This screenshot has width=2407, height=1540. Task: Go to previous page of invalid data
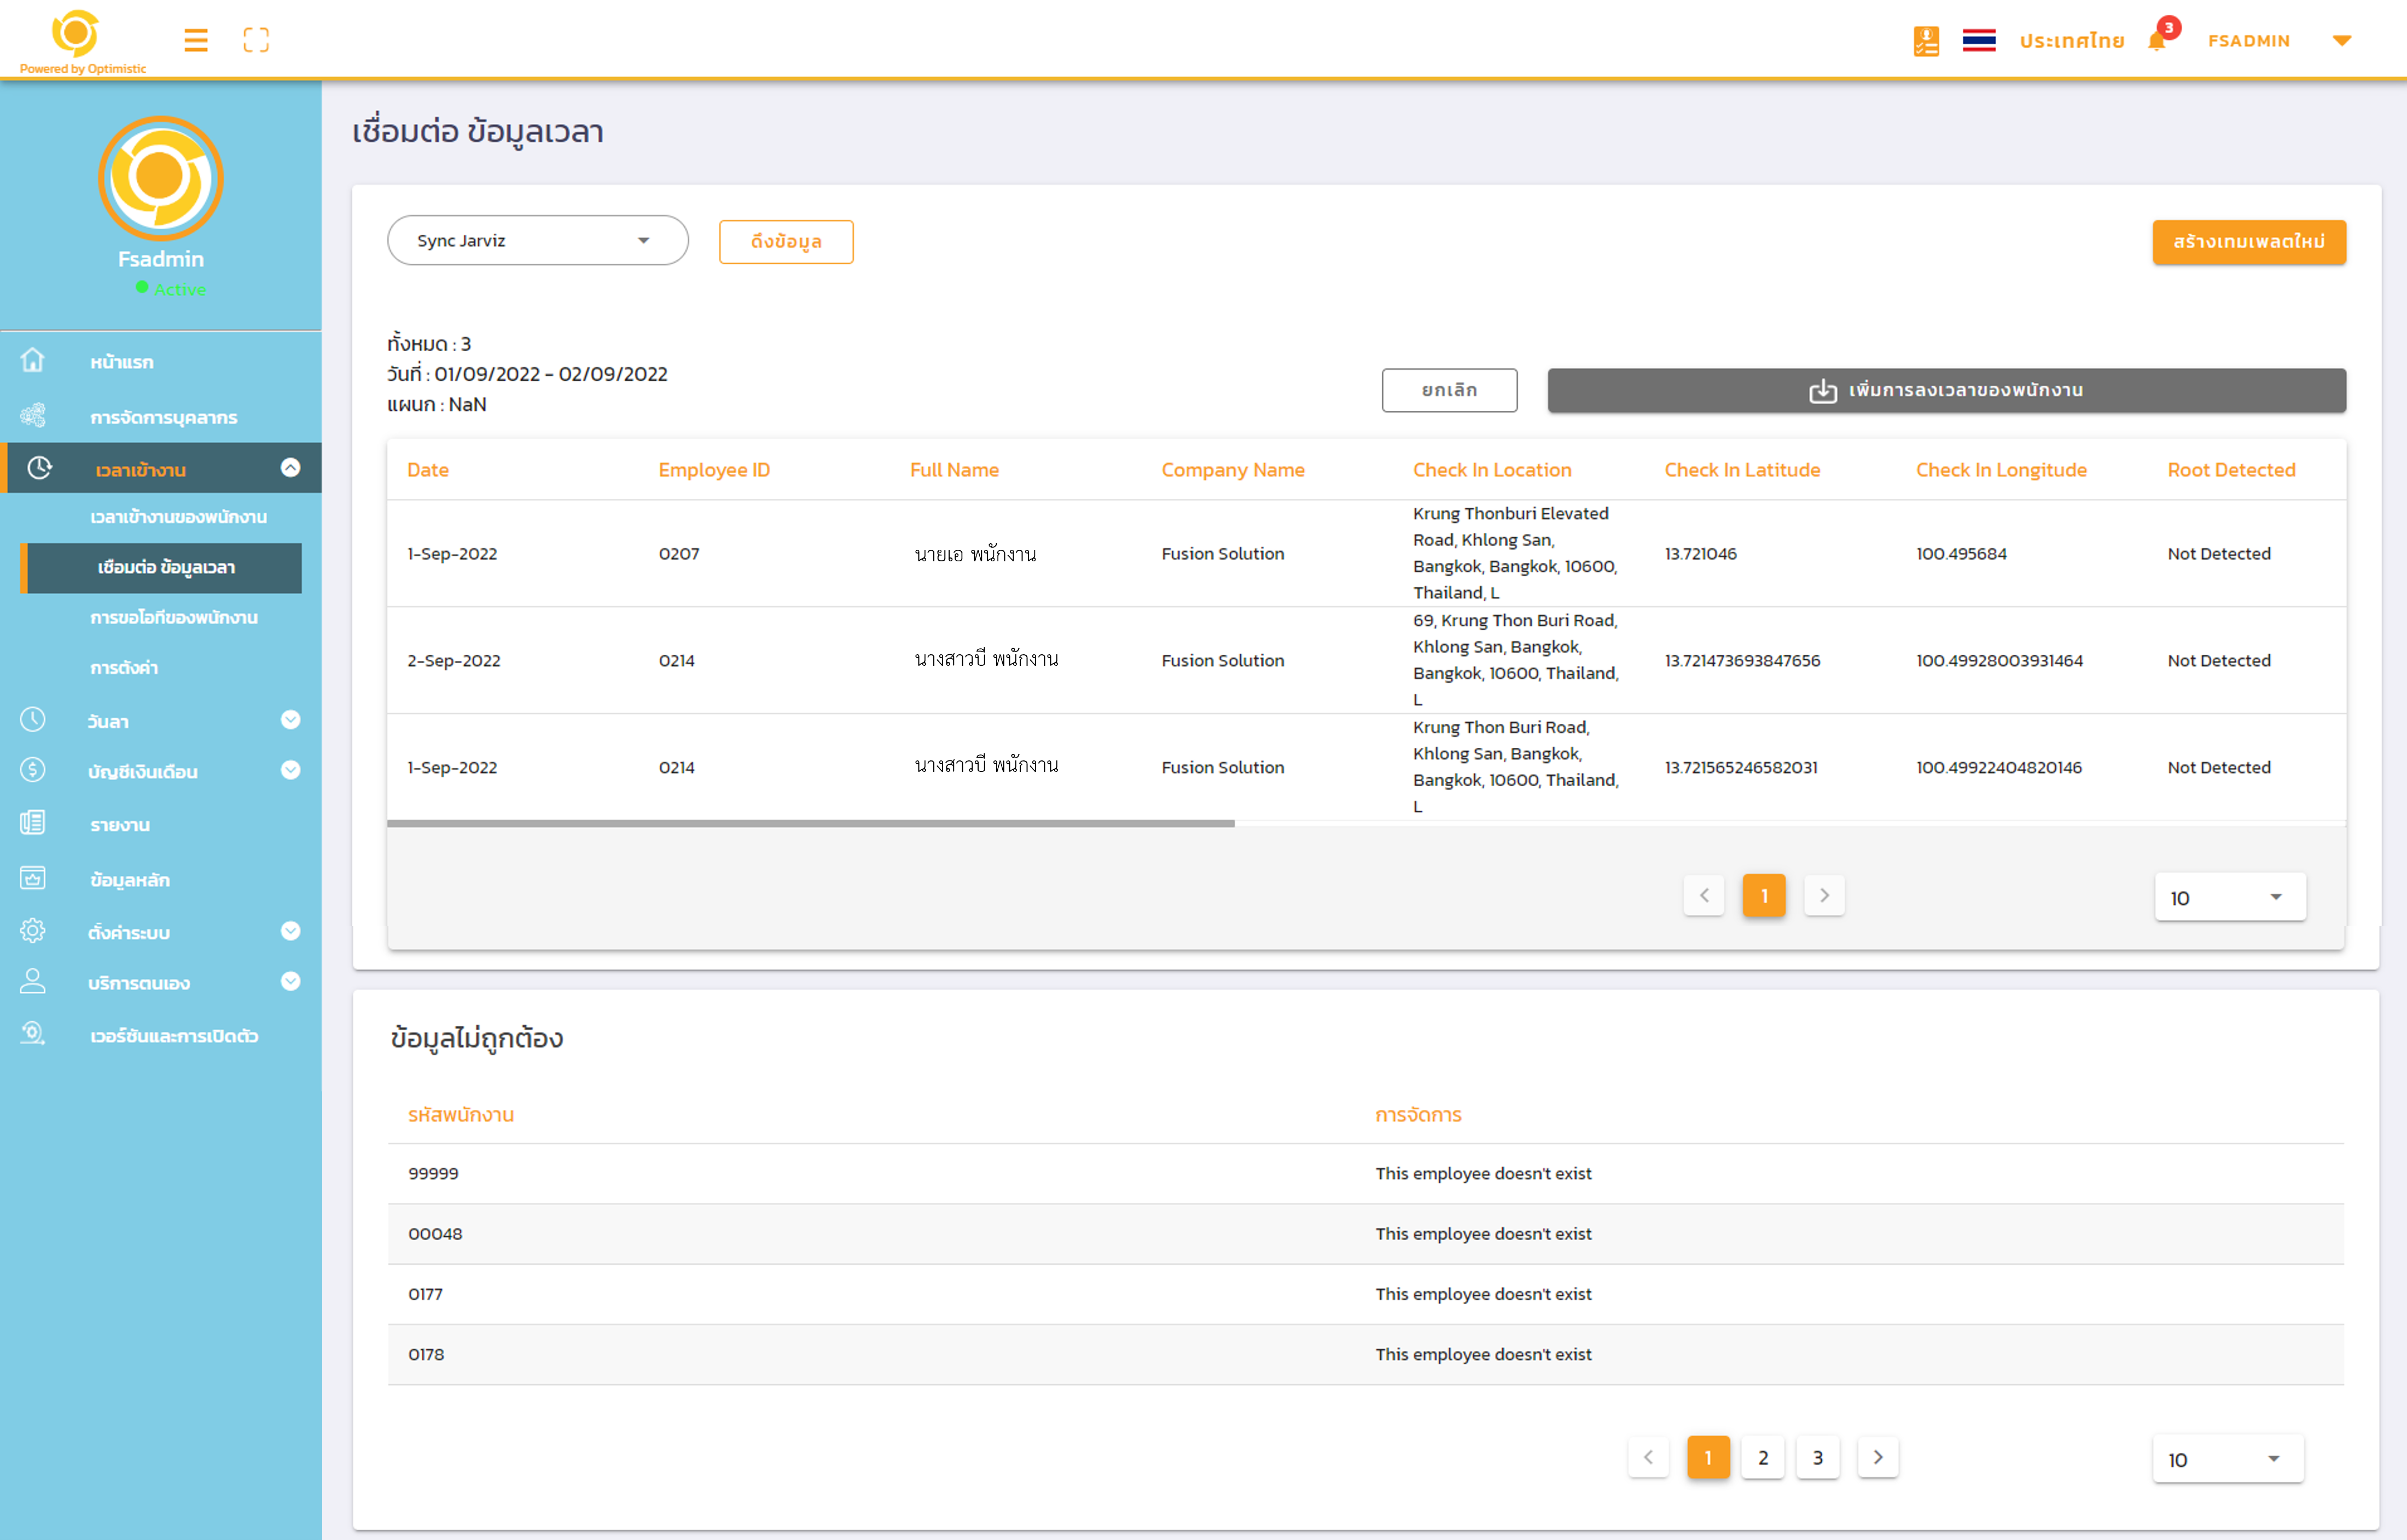[1648, 1457]
